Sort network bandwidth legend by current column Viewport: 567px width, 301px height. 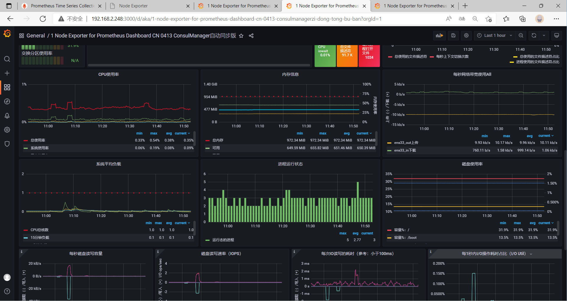[546, 136]
